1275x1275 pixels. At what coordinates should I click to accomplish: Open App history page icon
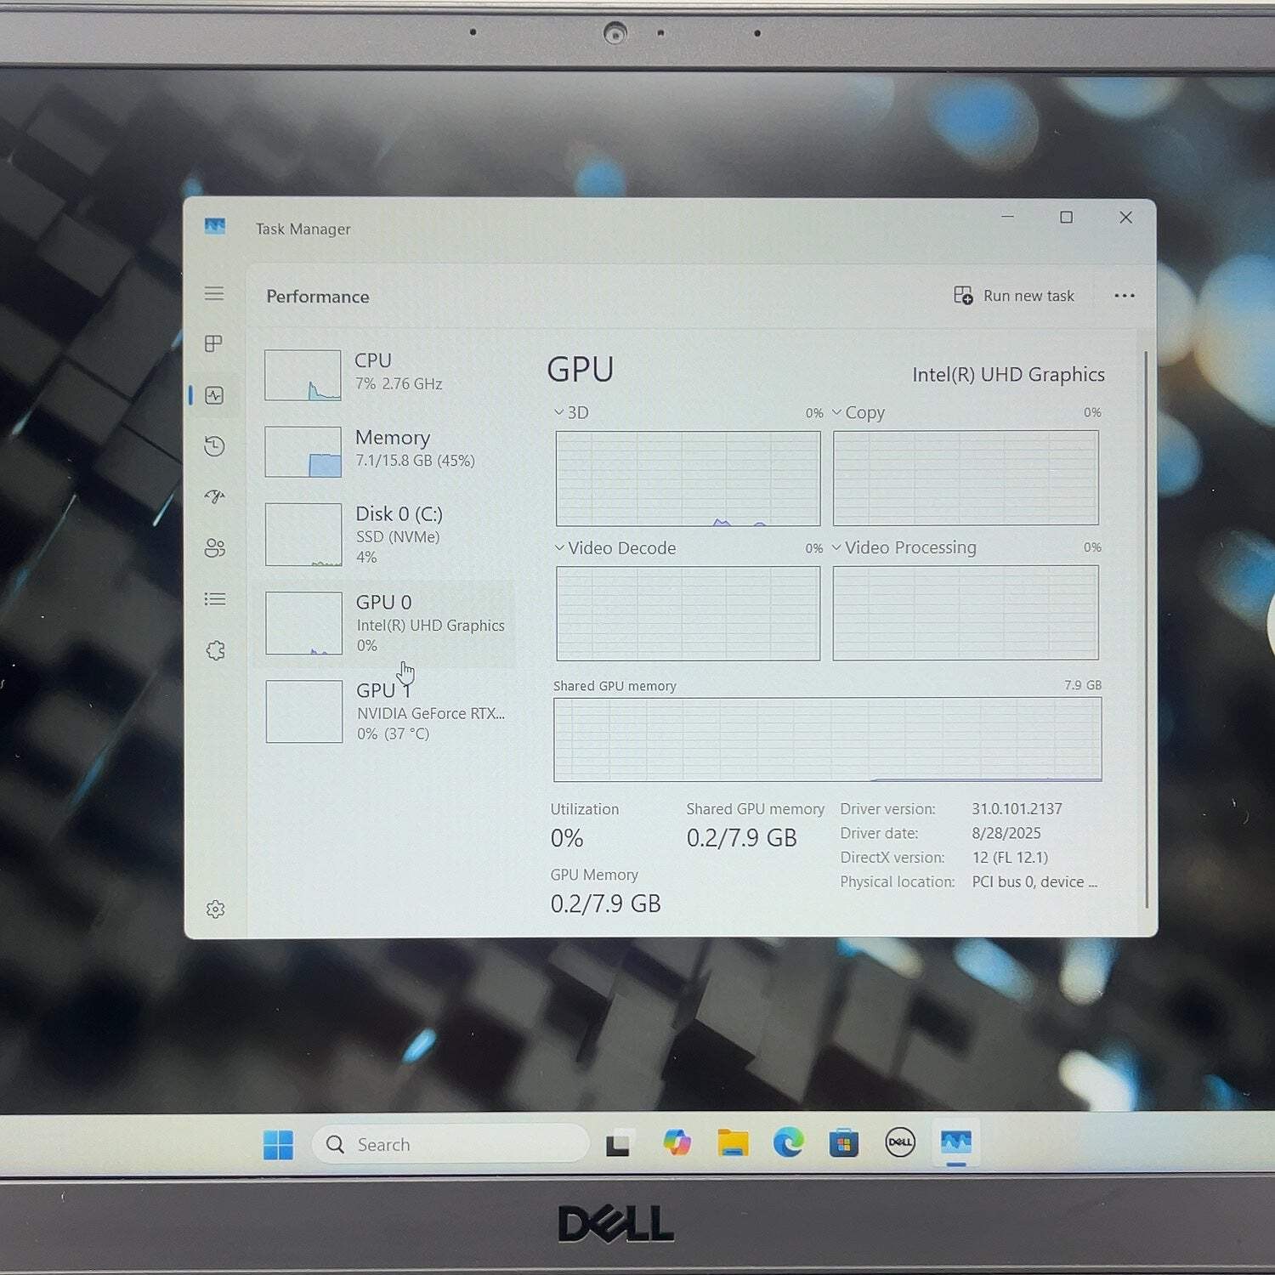point(214,446)
